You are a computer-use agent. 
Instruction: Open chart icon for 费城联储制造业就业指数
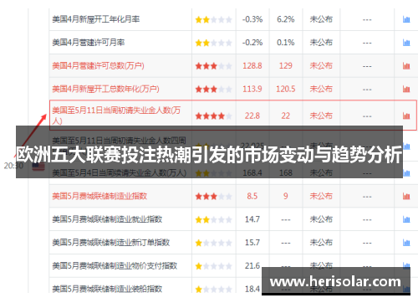[406, 219]
